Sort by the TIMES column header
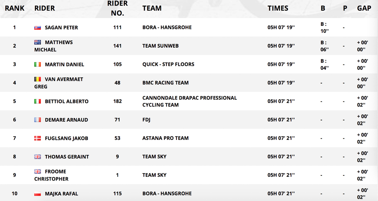The height and width of the screenshot is (201, 378). [x=278, y=9]
